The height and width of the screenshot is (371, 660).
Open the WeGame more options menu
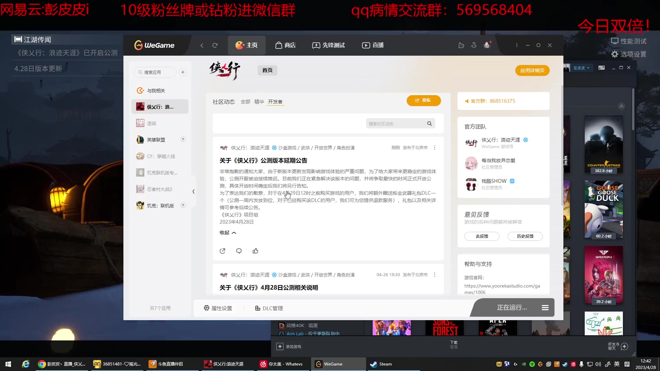(517, 45)
